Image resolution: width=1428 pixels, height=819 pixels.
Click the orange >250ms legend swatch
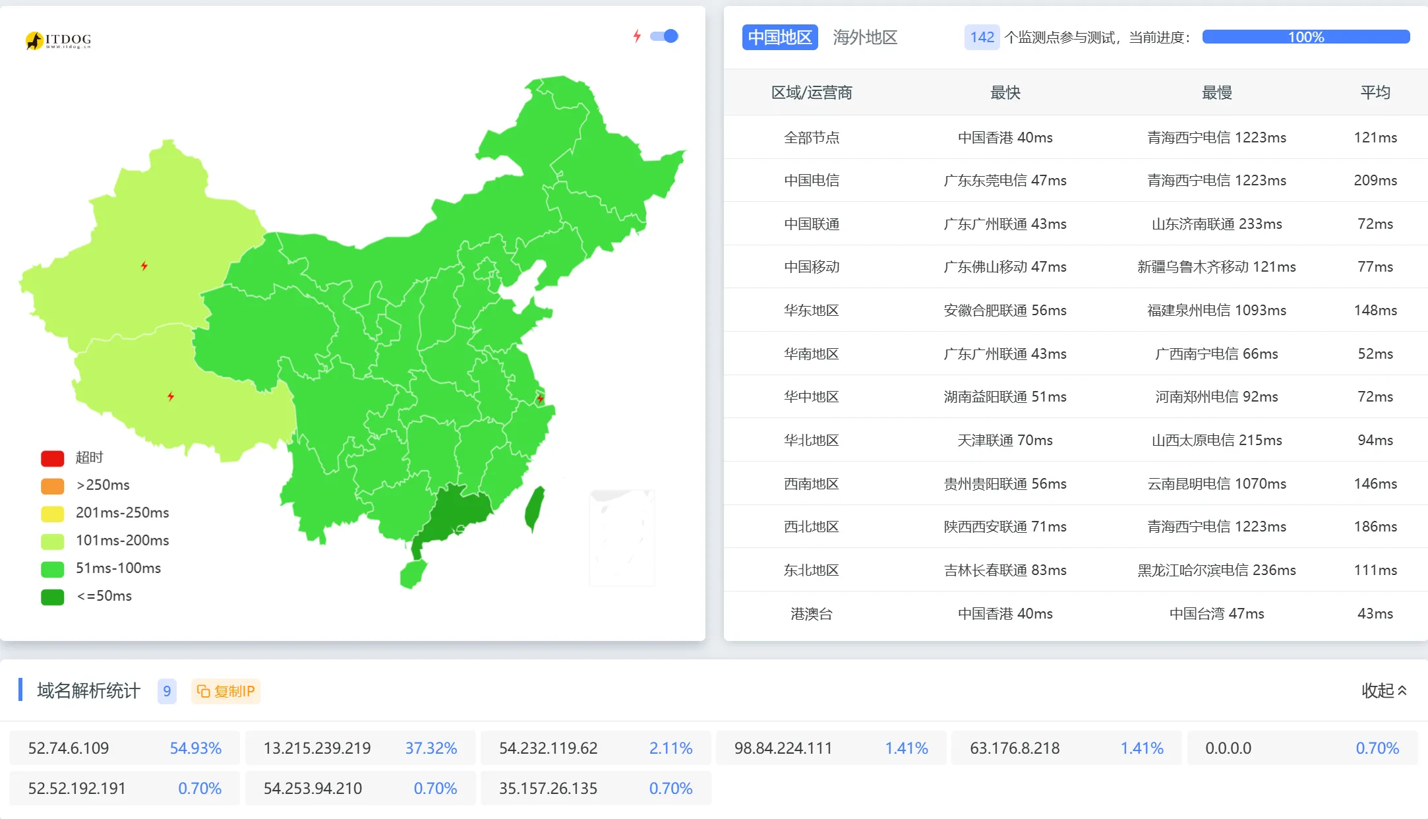pos(52,486)
